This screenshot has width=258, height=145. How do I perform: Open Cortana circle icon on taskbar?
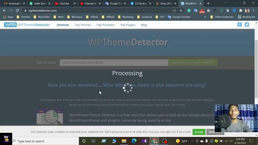[84, 141]
